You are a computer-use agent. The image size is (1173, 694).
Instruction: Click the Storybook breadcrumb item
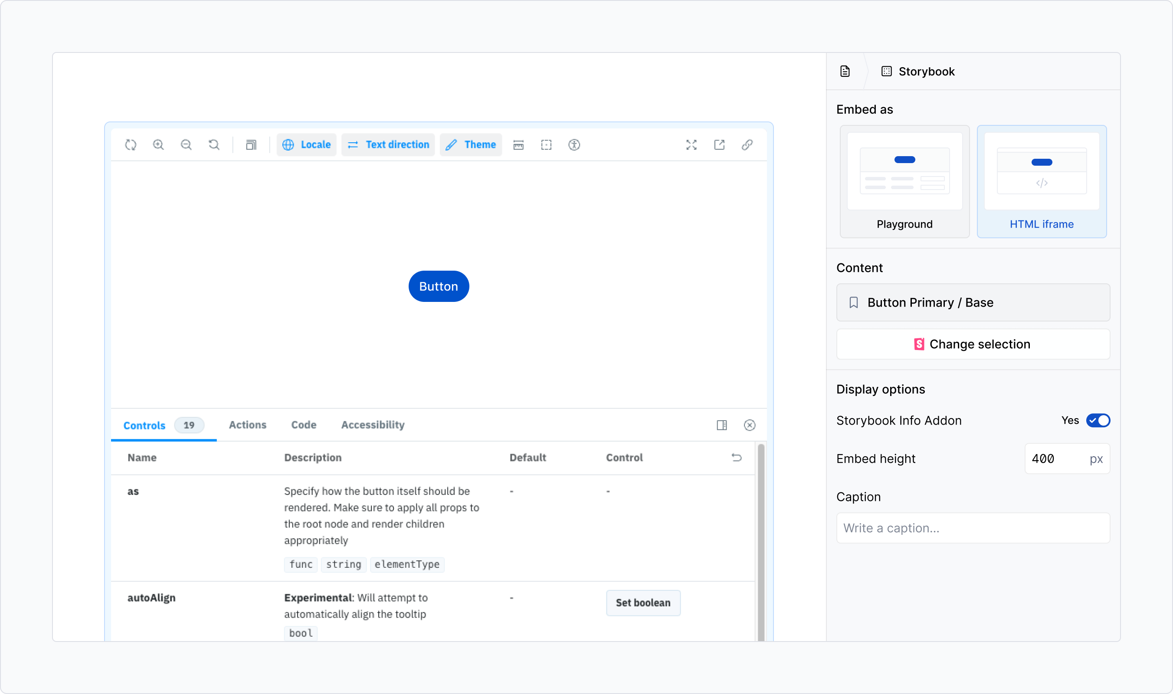917,72
